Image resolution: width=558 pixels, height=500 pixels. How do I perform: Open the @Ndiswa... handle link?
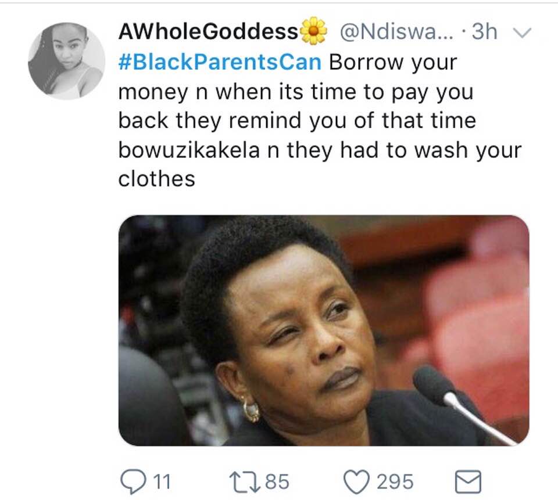(397, 31)
